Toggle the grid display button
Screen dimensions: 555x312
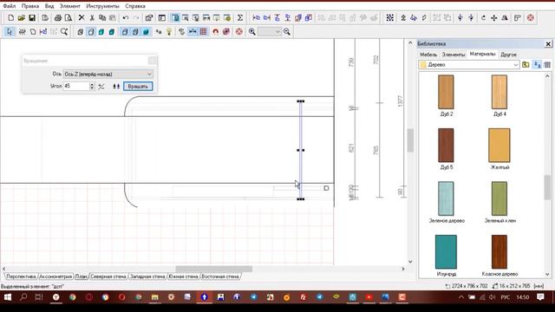[x=203, y=32]
